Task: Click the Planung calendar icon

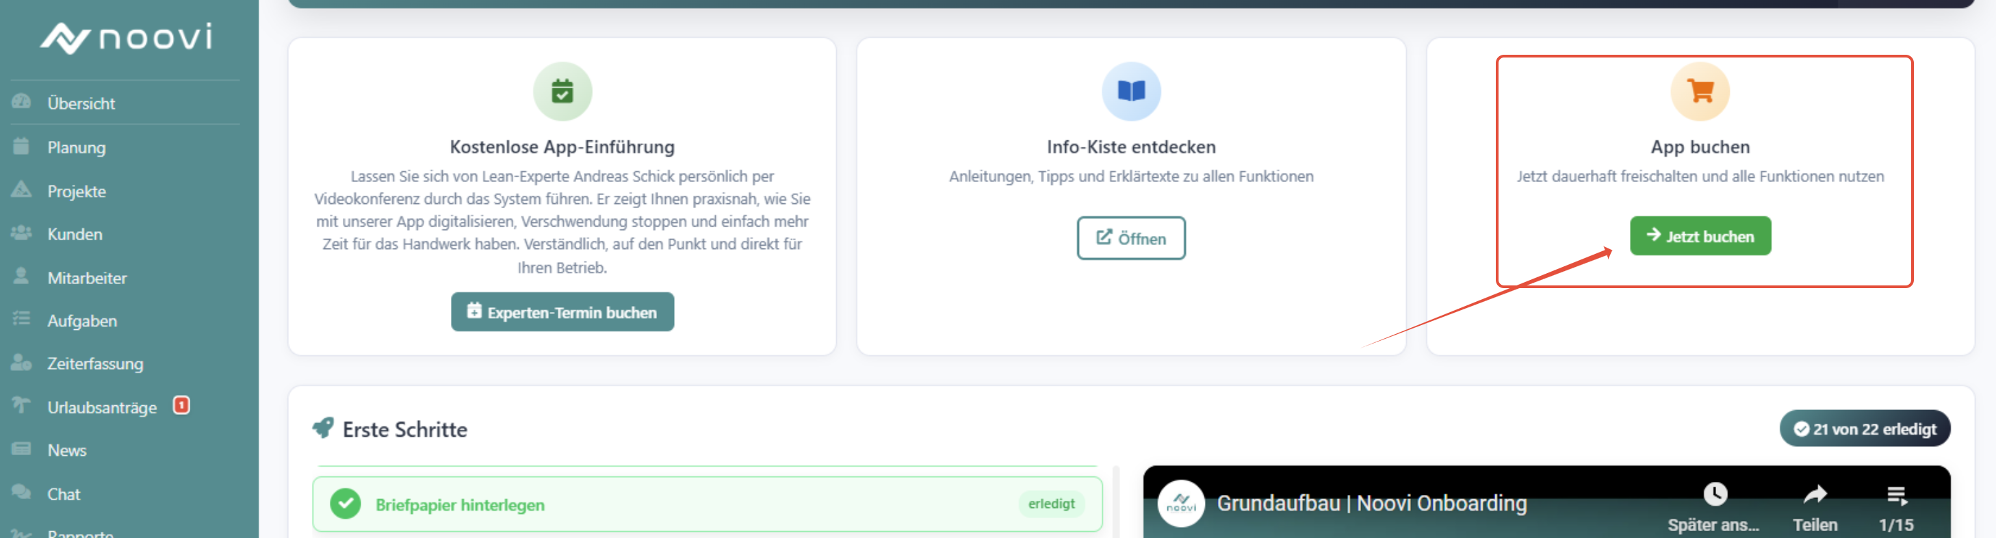Action: (x=22, y=146)
